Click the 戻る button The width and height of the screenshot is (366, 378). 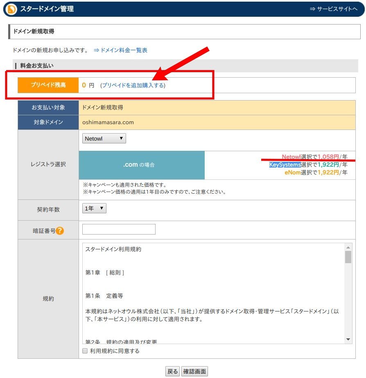pos(172,371)
